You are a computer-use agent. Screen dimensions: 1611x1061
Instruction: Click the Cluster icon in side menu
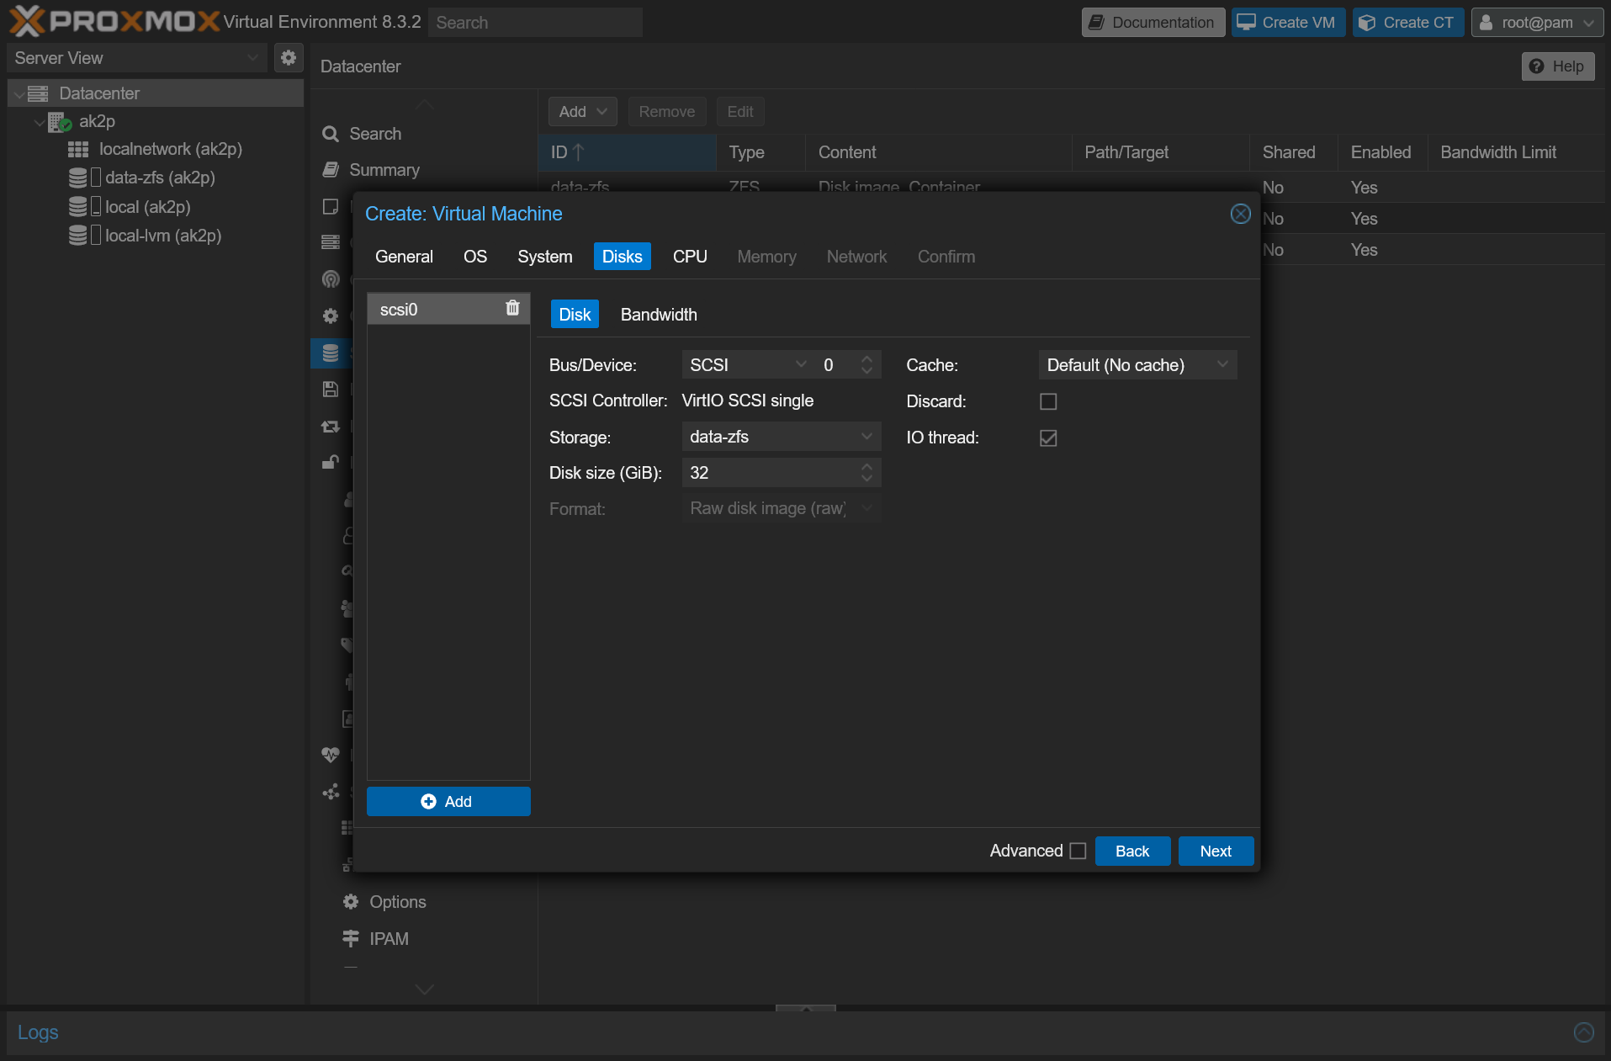pos(331,242)
